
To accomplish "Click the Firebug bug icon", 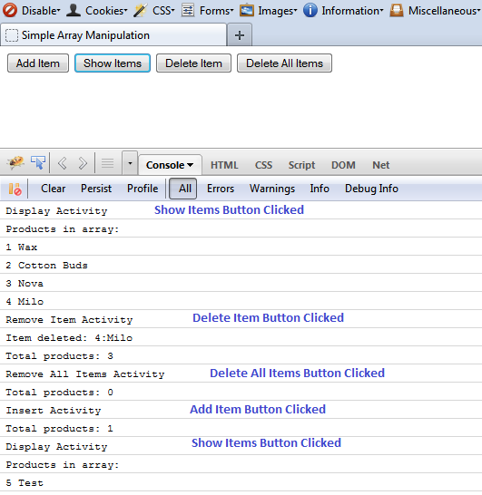I will click(15, 163).
